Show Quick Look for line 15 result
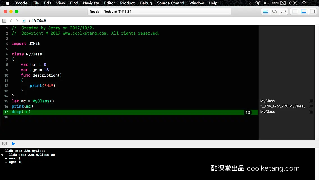 click(311, 101)
